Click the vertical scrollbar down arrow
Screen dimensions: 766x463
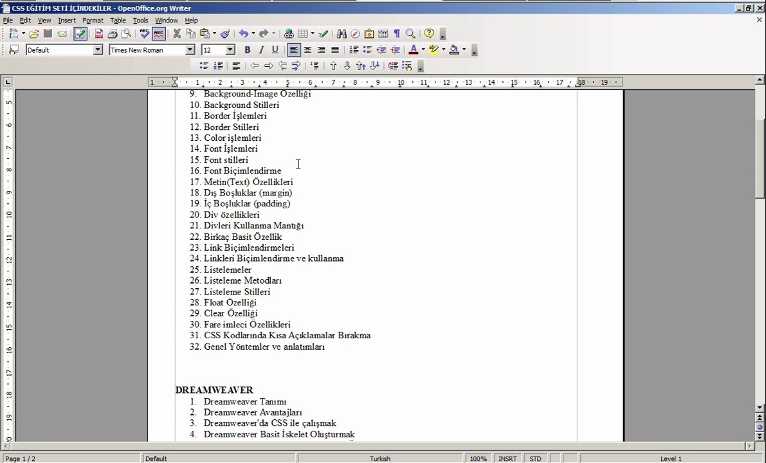tap(759, 407)
